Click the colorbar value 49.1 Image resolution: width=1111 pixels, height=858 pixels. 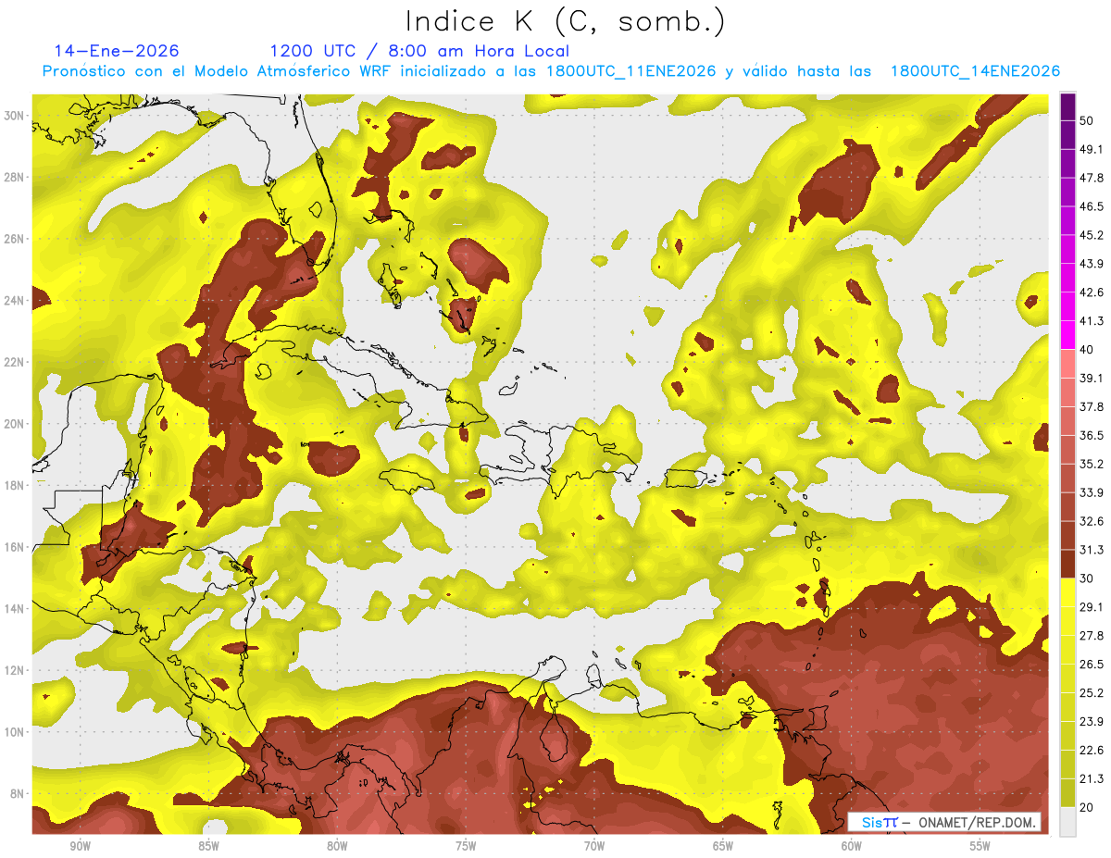pyautogui.click(x=1092, y=149)
